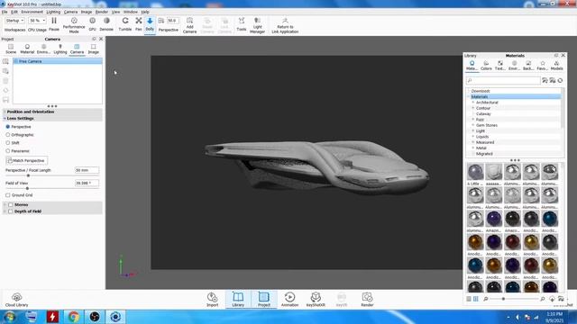
Task: Adjust the Perspective / Focal Length slider
Action: 28,175
